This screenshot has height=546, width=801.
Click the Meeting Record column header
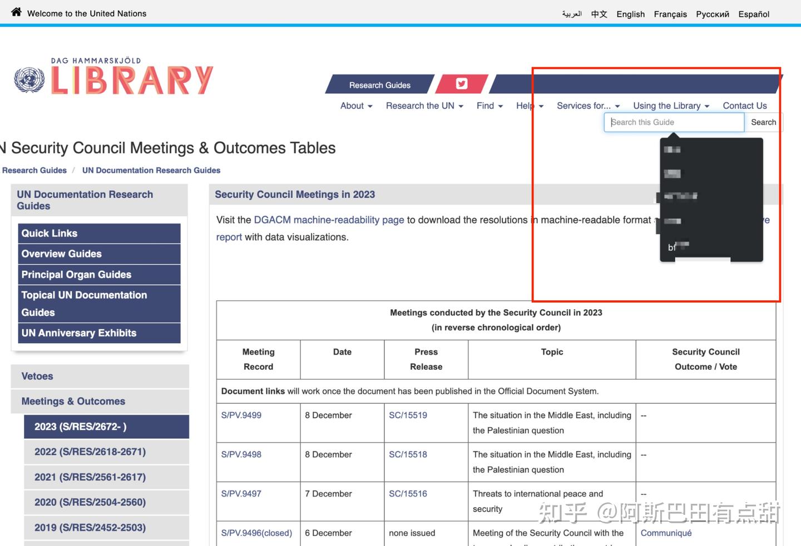point(259,359)
